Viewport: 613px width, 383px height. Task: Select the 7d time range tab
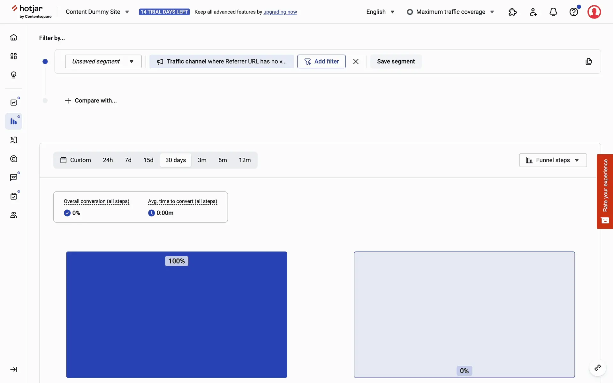click(x=128, y=160)
